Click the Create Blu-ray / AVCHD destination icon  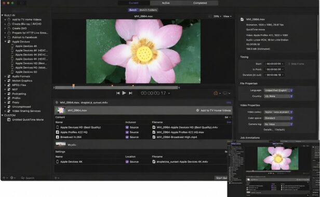click(x=9, y=24)
